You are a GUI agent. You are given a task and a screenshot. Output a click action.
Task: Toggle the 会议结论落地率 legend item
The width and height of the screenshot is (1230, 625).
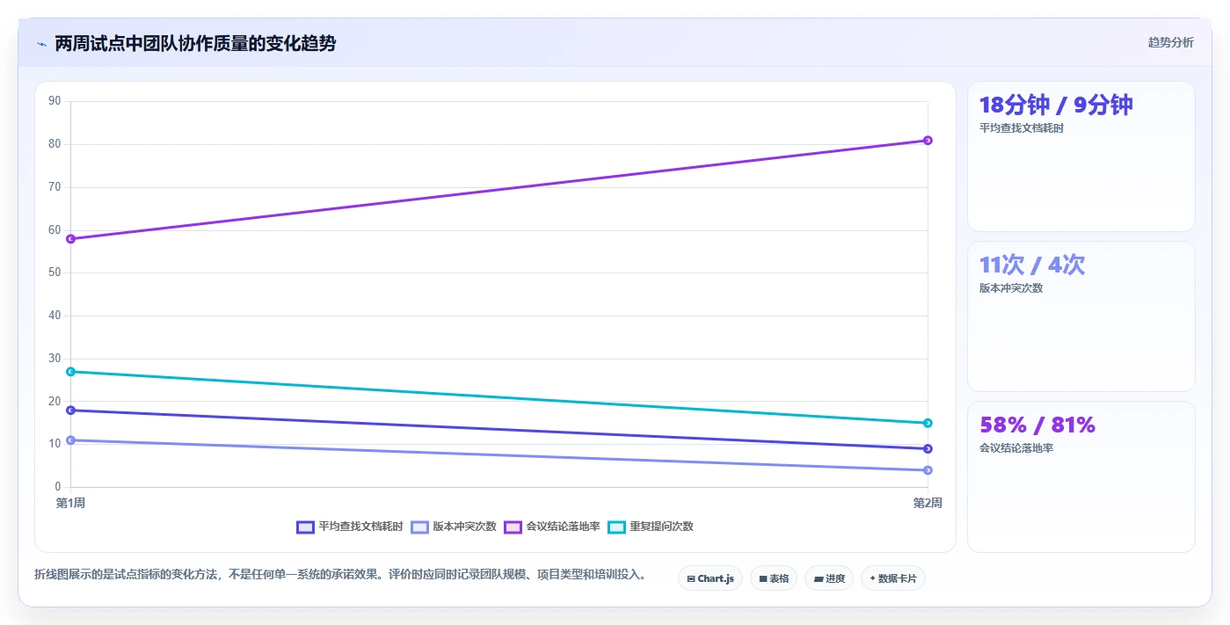click(551, 527)
